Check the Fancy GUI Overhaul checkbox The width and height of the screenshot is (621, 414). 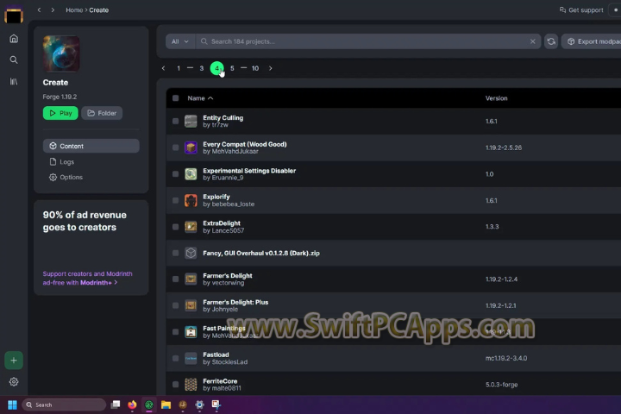tap(175, 253)
